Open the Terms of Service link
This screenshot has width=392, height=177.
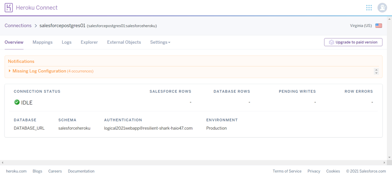pyautogui.click(x=287, y=171)
